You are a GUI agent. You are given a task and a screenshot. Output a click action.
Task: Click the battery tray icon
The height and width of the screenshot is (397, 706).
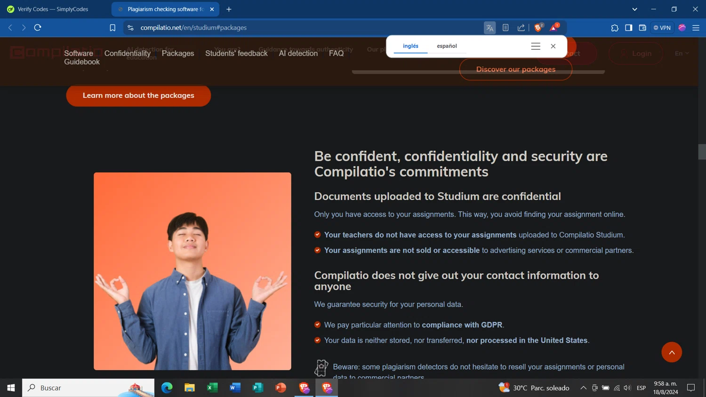(606, 388)
